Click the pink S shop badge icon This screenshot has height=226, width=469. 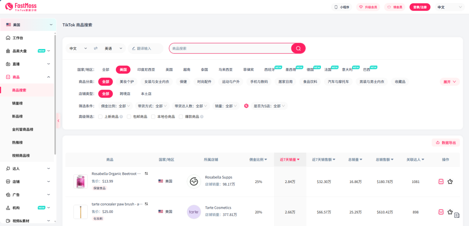(246, 106)
